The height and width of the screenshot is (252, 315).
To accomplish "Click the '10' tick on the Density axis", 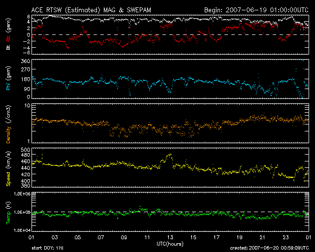I will click(x=28, y=105).
